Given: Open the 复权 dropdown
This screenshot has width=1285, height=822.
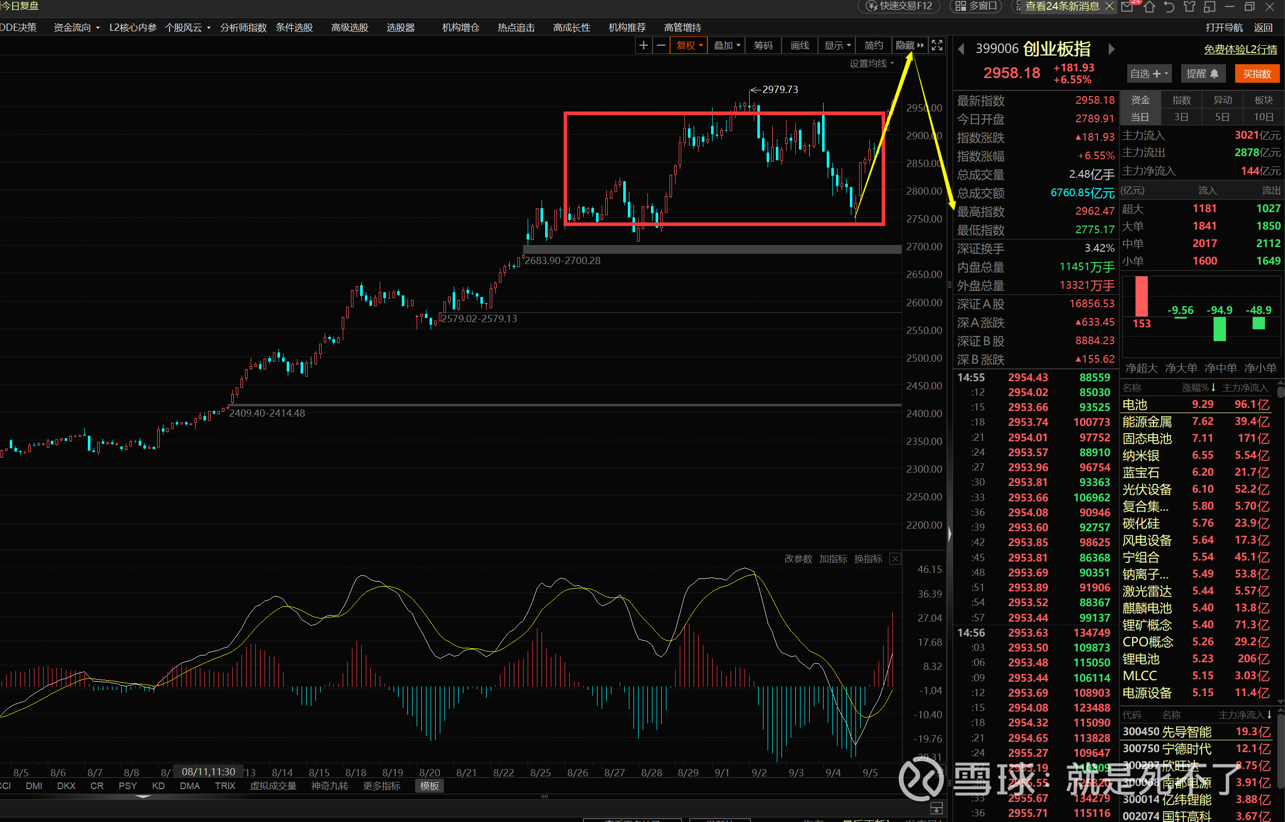Looking at the screenshot, I should 689,46.
